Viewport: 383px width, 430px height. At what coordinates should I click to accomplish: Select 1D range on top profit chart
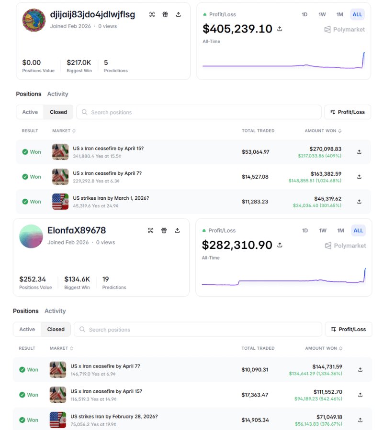point(304,14)
